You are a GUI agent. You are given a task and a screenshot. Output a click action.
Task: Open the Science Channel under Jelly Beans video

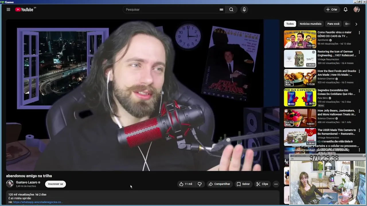326,118
